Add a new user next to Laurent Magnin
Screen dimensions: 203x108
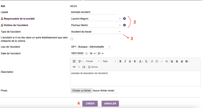coord(124,19)
